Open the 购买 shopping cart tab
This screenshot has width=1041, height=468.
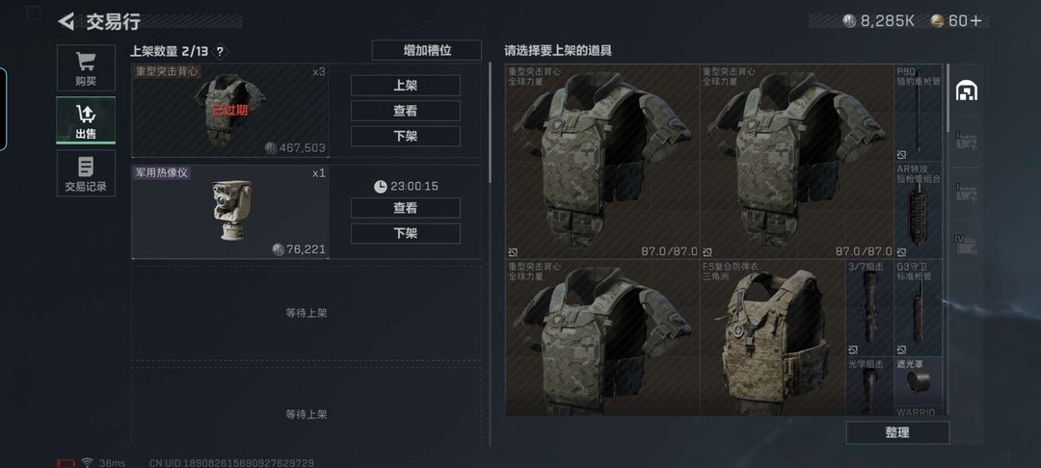86,67
